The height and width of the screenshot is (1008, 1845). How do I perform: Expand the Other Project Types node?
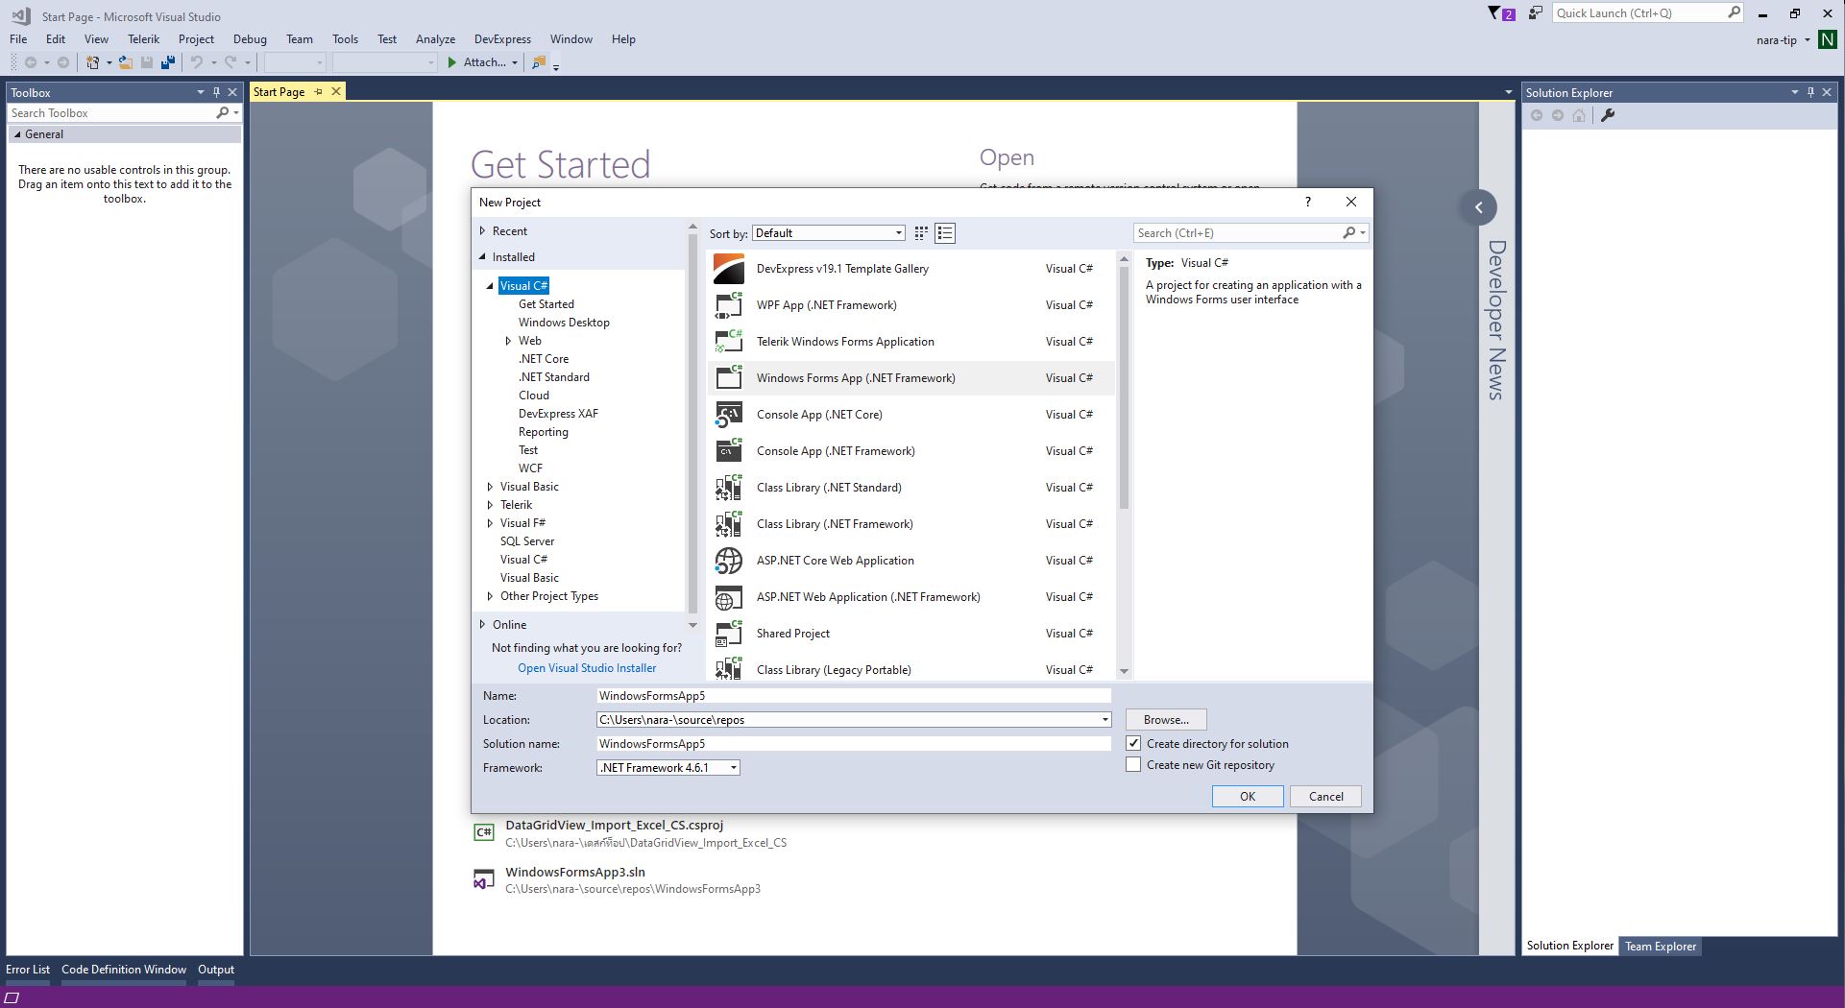490,596
